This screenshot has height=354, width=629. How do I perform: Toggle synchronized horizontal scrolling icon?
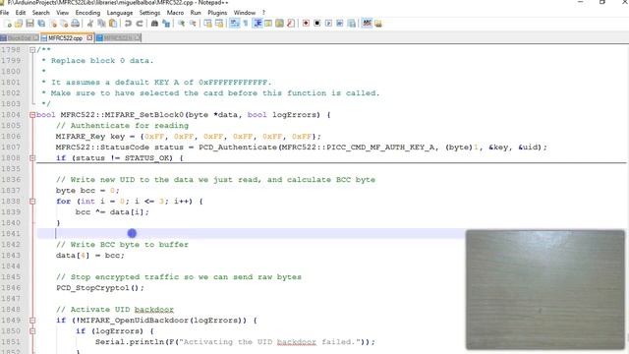(219, 24)
